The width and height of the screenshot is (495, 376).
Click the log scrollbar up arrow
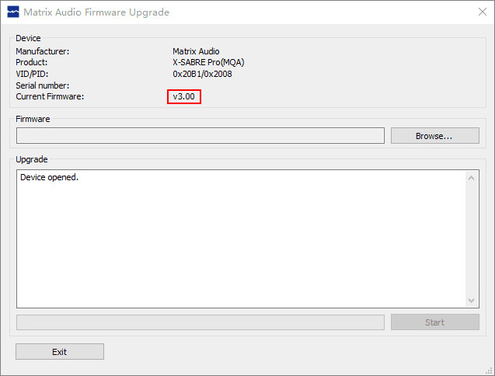[x=472, y=178]
